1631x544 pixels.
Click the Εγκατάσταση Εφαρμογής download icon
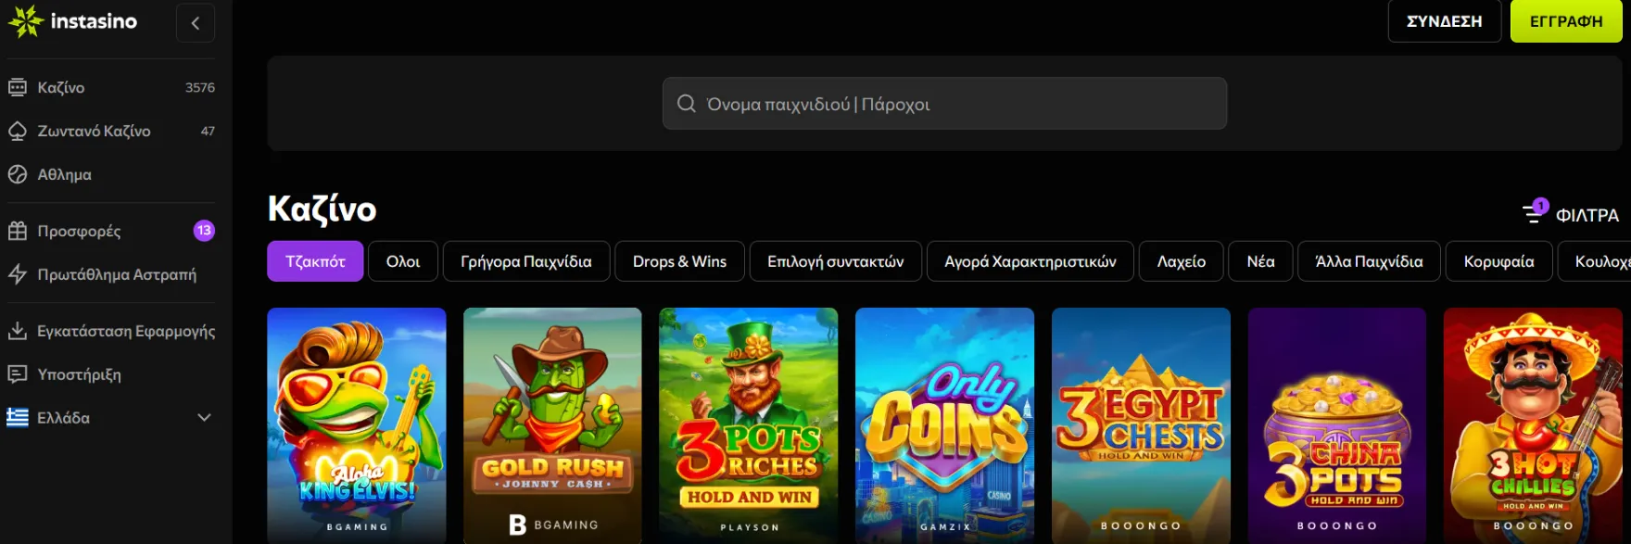click(x=18, y=331)
